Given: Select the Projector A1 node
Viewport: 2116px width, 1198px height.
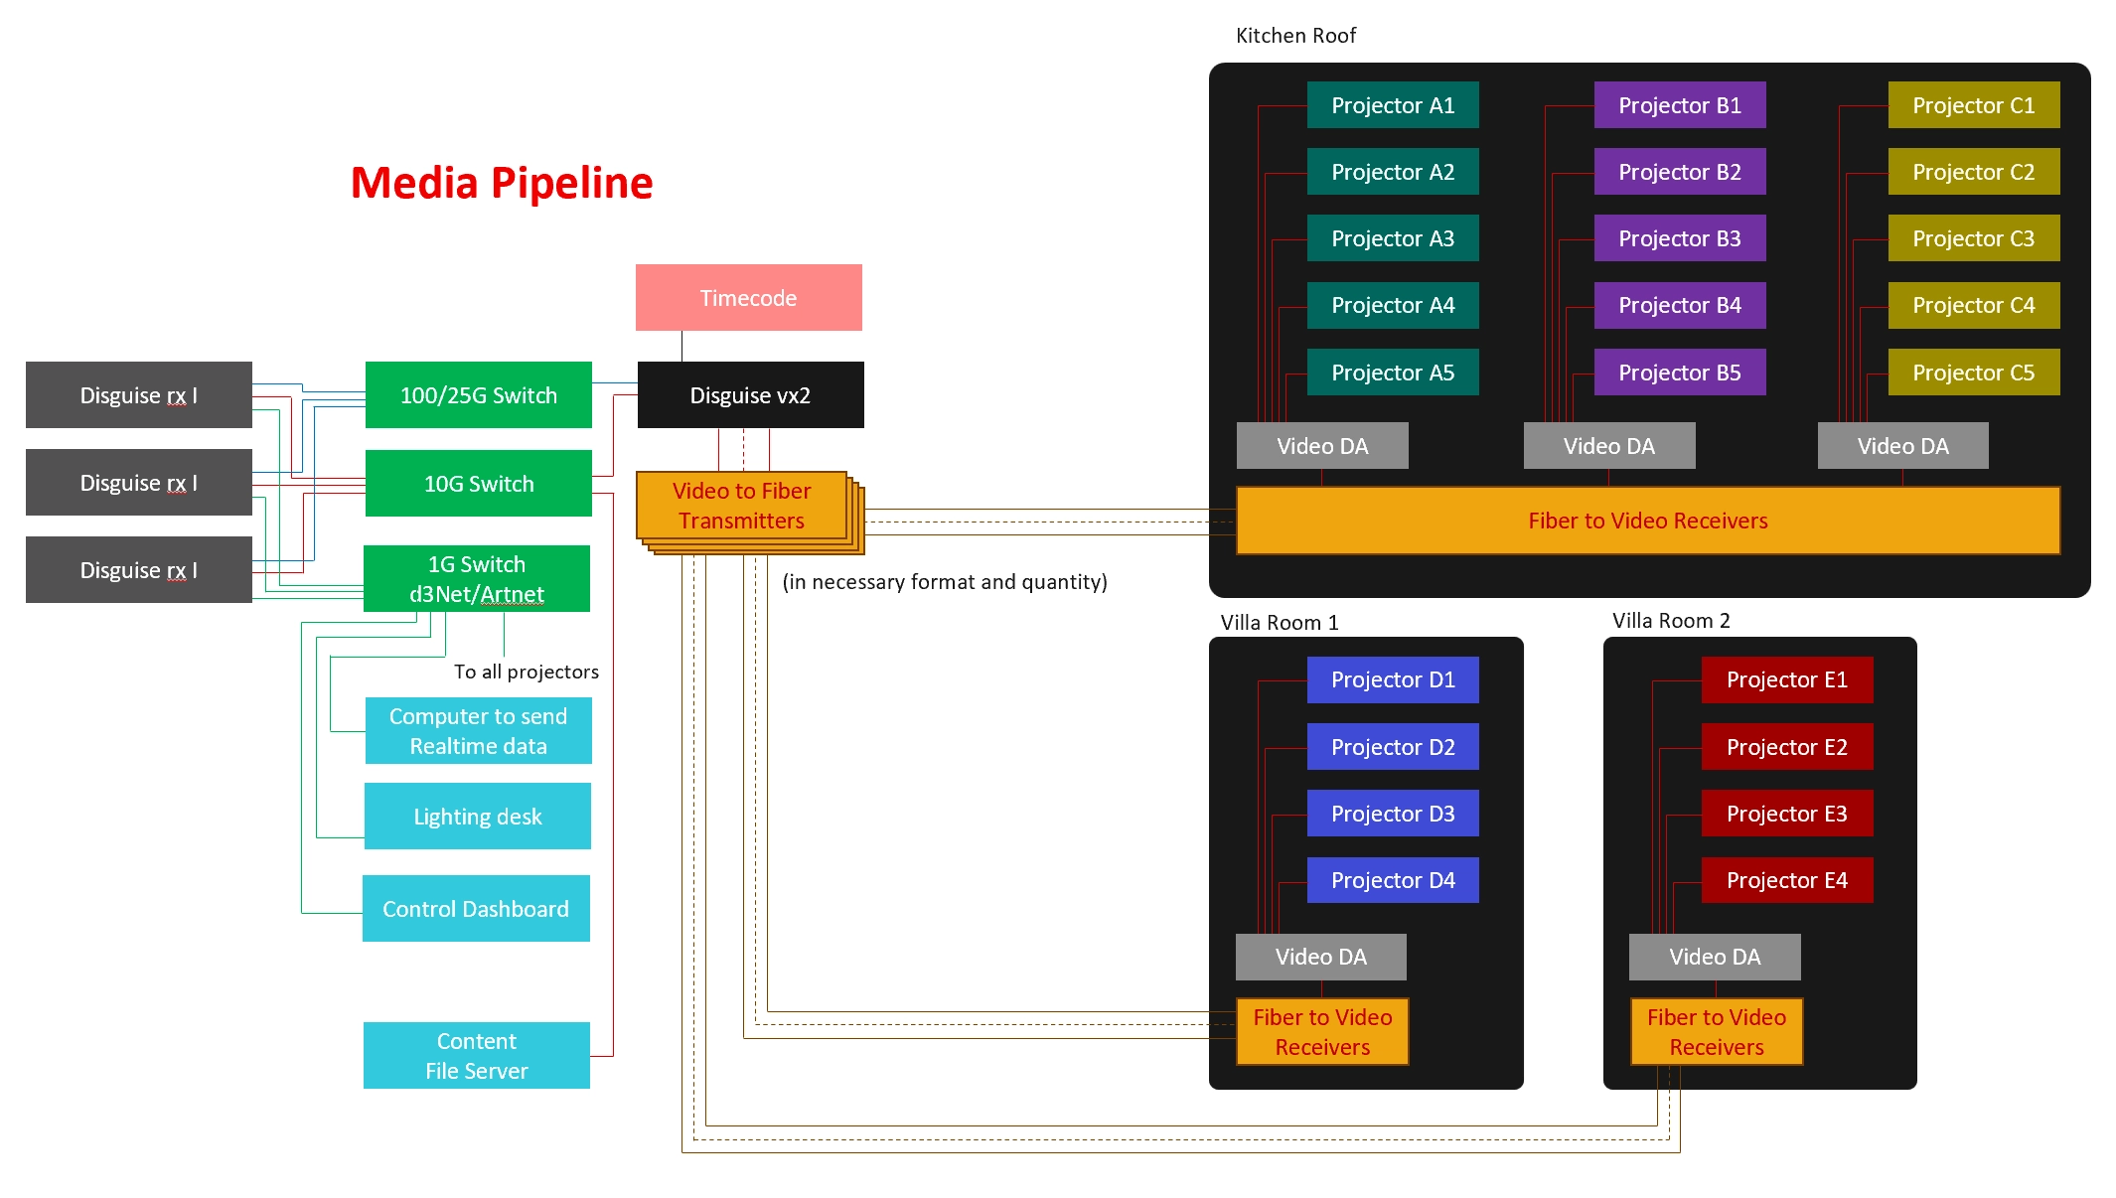Looking at the screenshot, I should point(1392,104).
